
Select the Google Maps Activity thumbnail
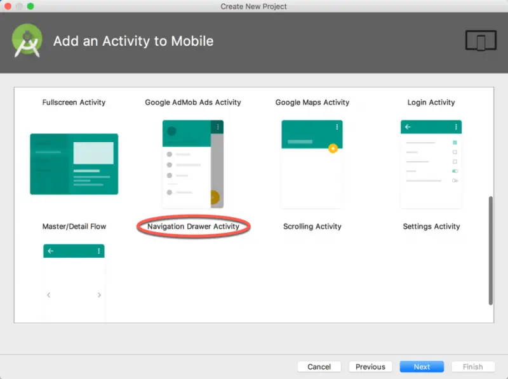pos(312,164)
